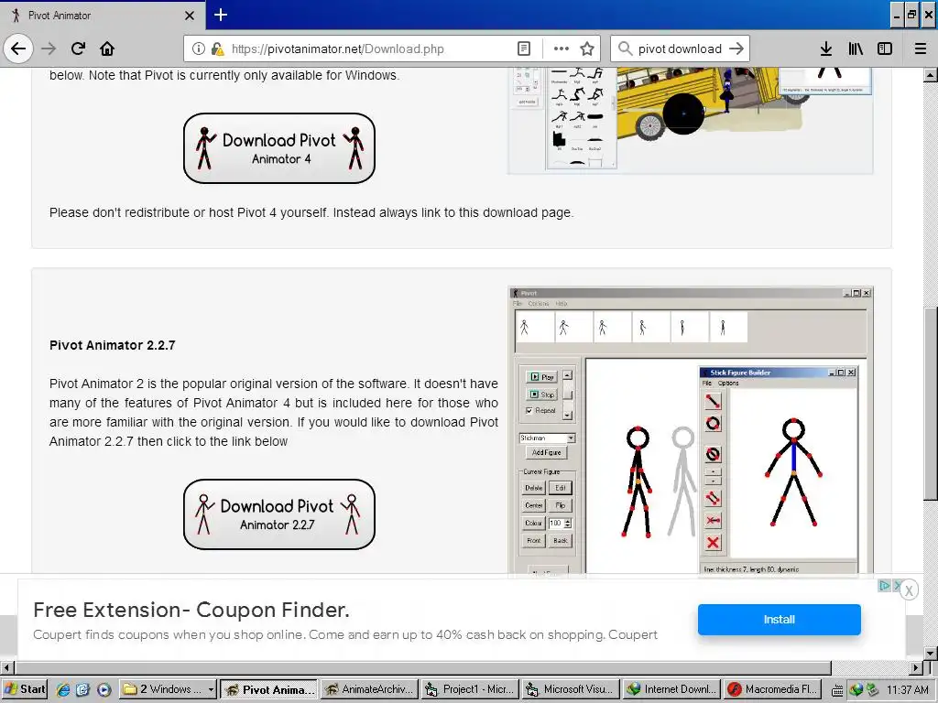Screen dimensions: 938x703
Task: Switch to AnimateArchiv... taskbar window
Action: click(369, 689)
